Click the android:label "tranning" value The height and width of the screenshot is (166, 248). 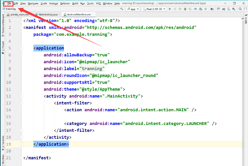click(92, 69)
